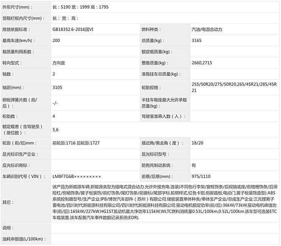Select the 汽油/电混合动力 fuel value
Screen dimensions: 281x246
207,30
